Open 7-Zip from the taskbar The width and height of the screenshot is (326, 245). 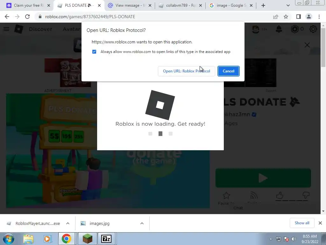point(106,239)
